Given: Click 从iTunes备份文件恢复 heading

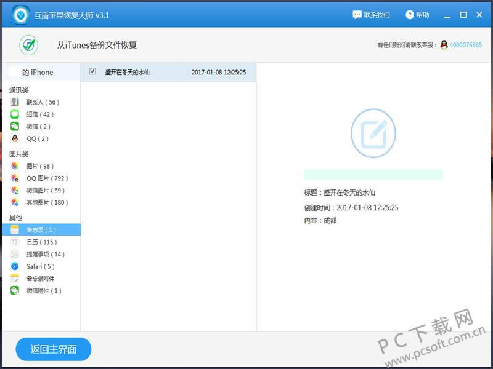Looking at the screenshot, I should tap(97, 45).
